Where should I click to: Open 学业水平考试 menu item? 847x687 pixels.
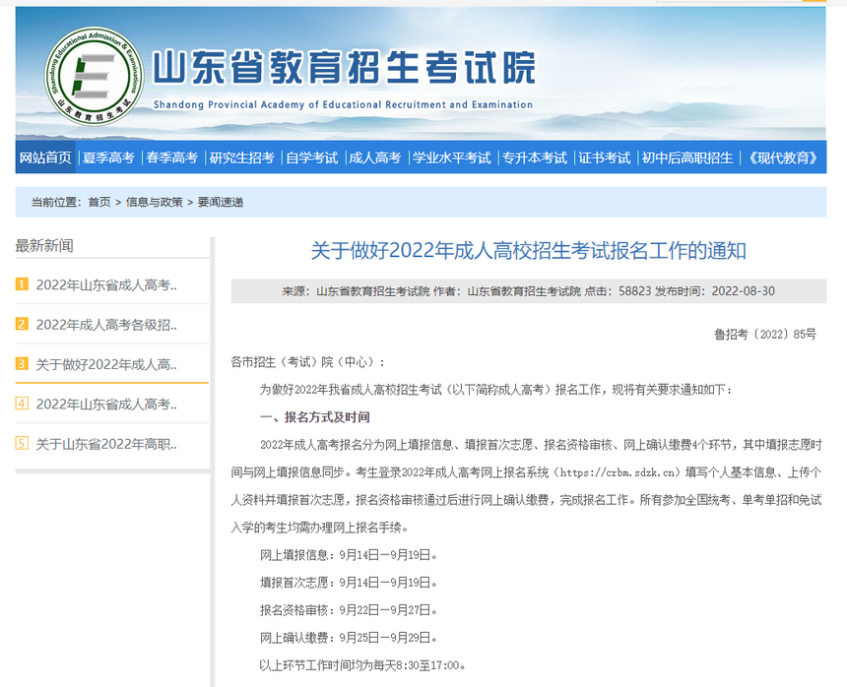tap(452, 157)
